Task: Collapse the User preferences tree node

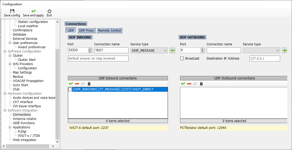Action: (x=10, y=43)
